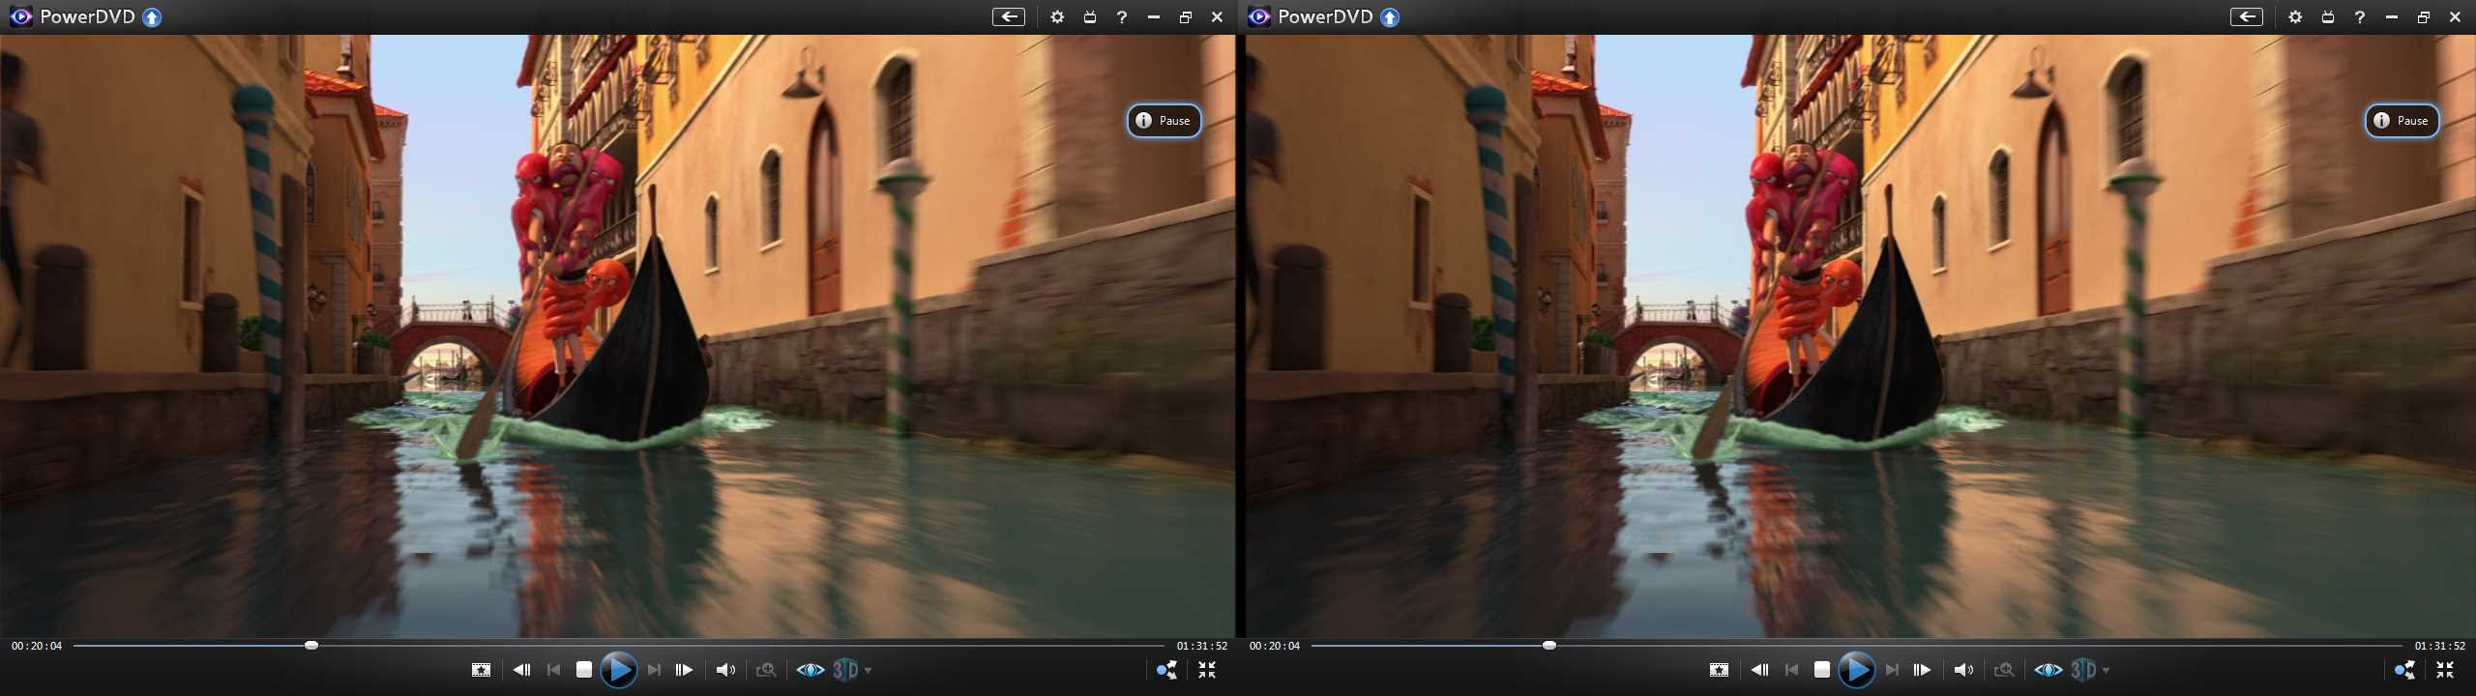Click elapsed time 00:20:04 in right window
This screenshot has width=2476, height=696.
point(1275,646)
